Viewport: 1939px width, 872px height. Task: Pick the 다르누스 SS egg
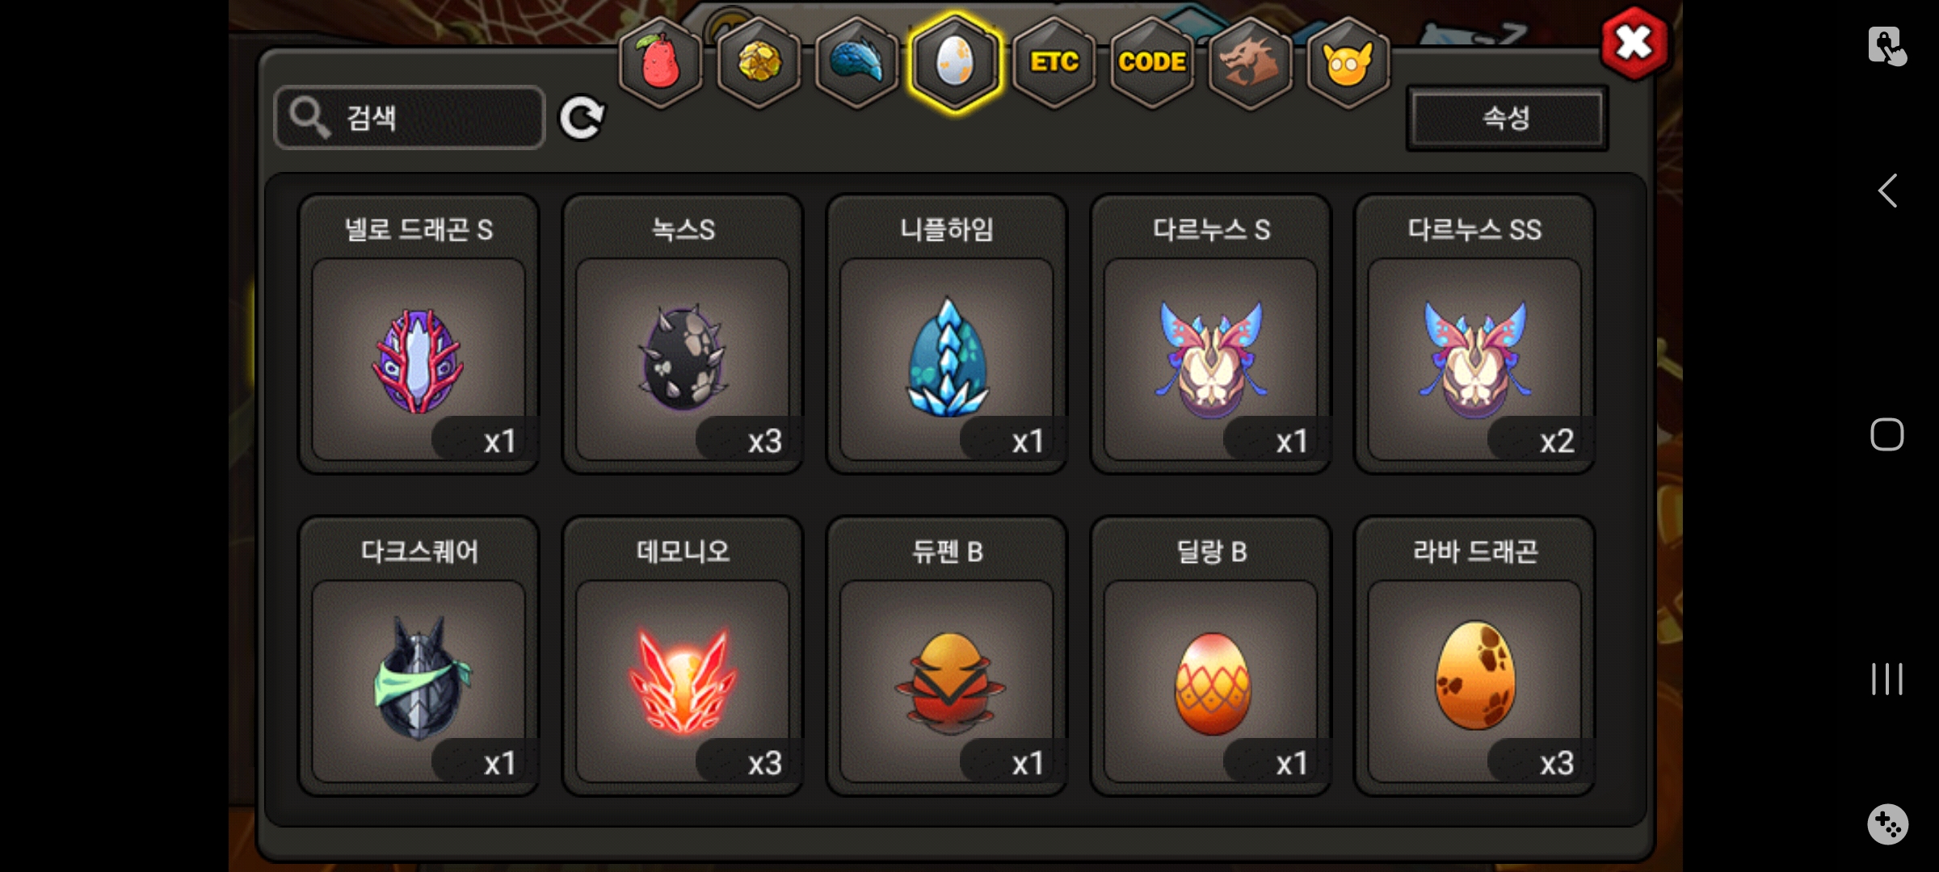[1474, 334]
